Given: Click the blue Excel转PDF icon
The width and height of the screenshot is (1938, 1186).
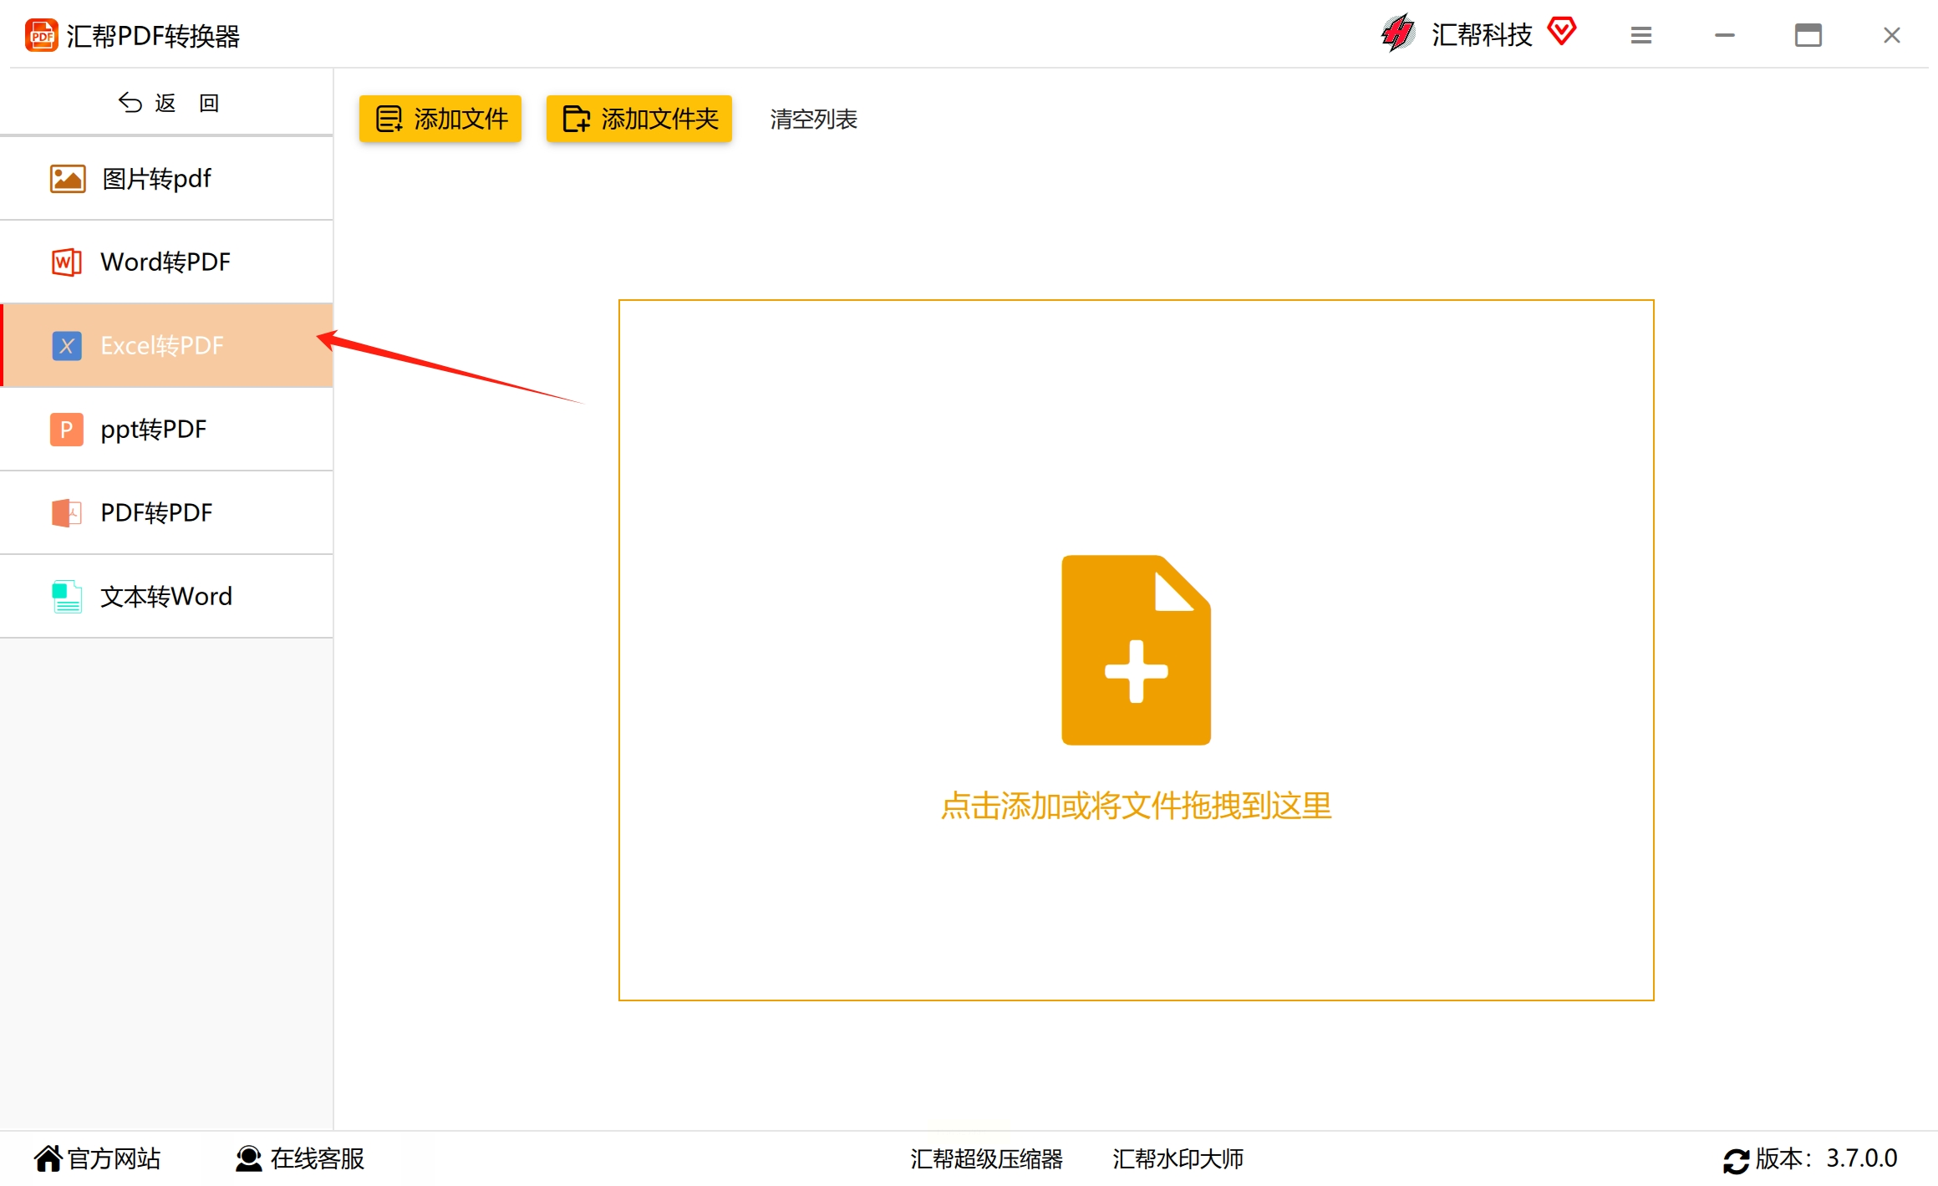Looking at the screenshot, I should [67, 346].
